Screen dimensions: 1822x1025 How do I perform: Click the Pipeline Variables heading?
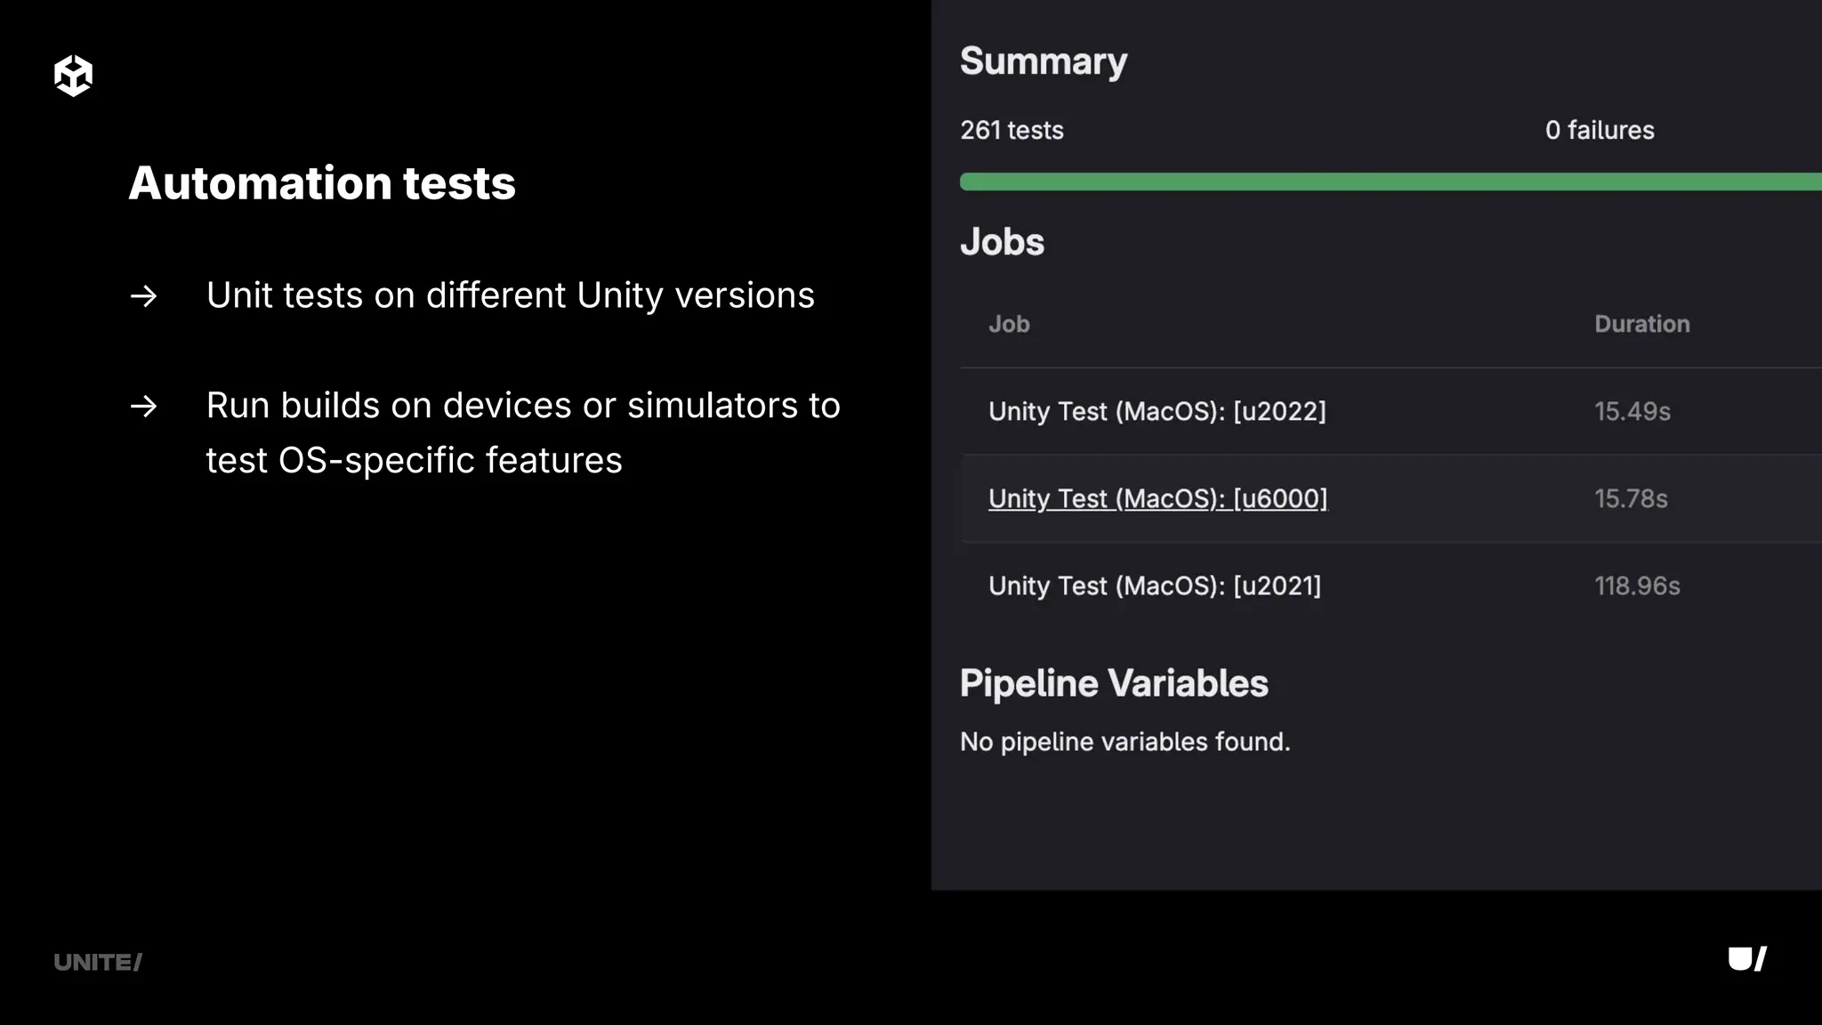tap(1114, 683)
